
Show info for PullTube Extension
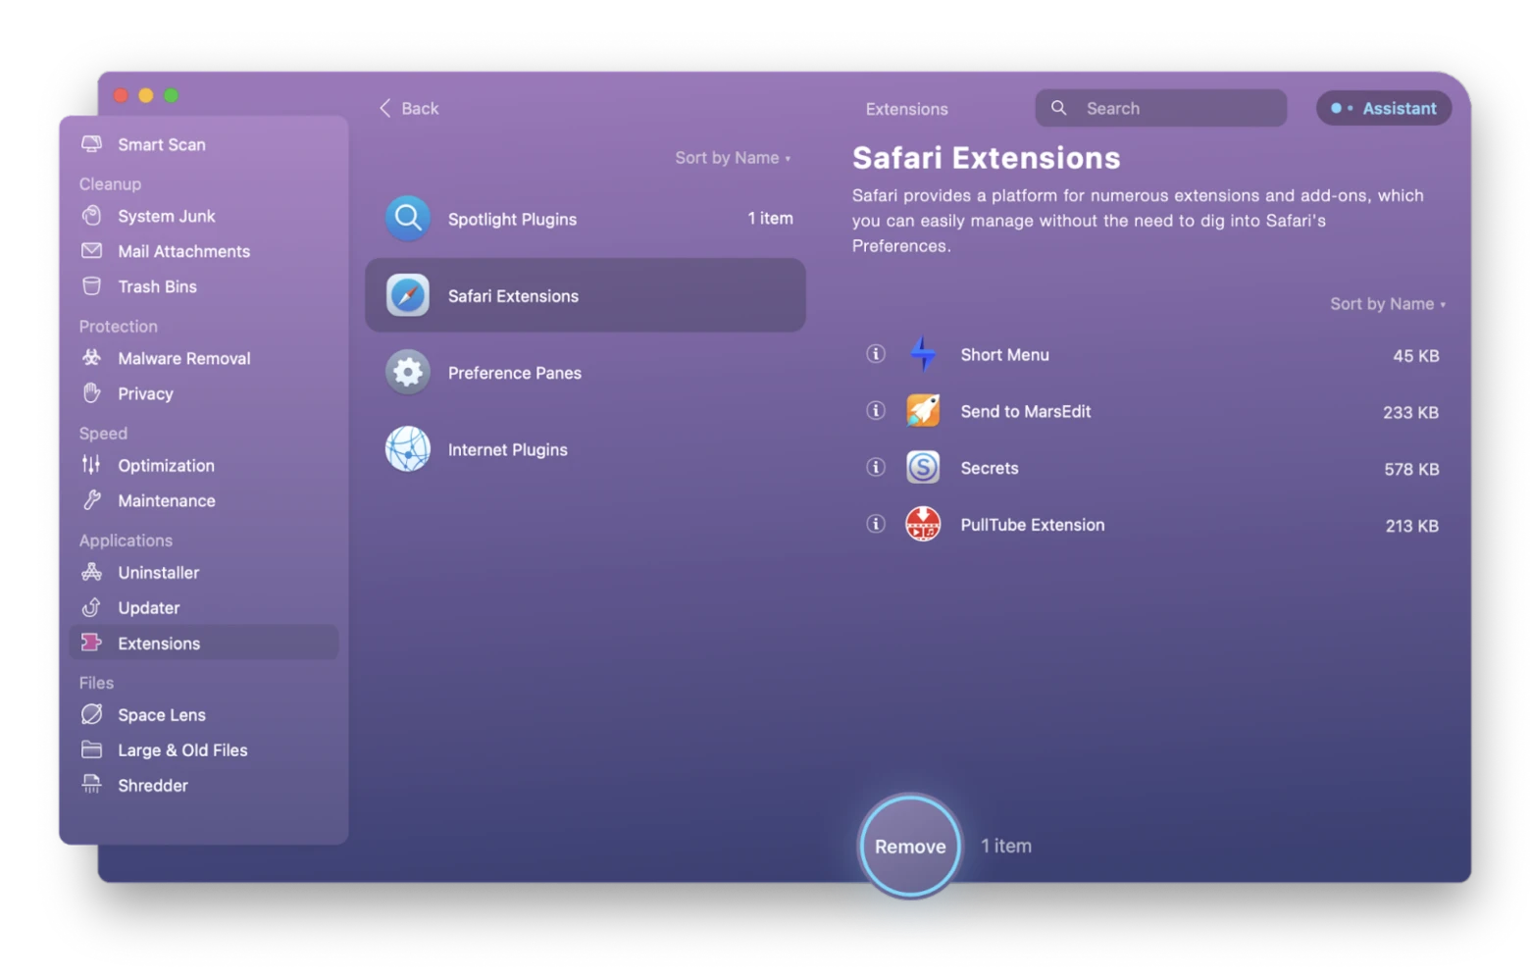[x=875, y=524]
